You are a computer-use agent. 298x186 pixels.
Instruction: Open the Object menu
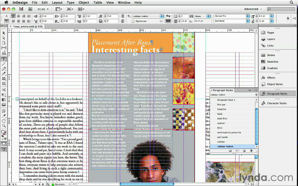(x=84, y=2)
